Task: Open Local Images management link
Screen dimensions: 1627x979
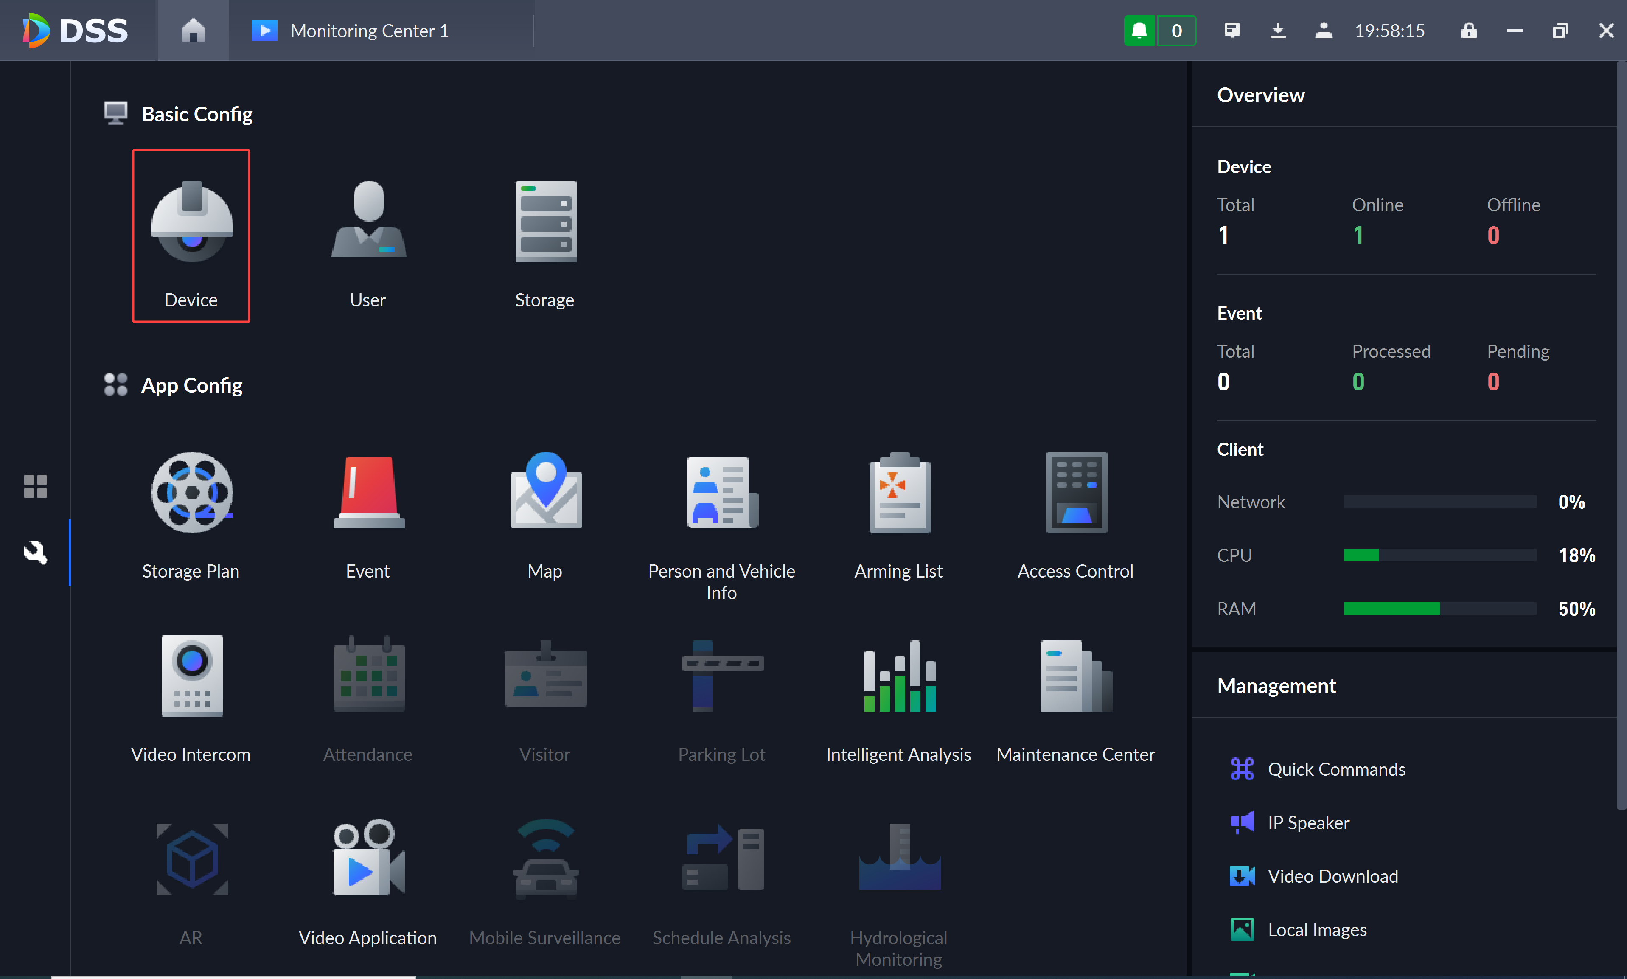Action: [1299, 929]
